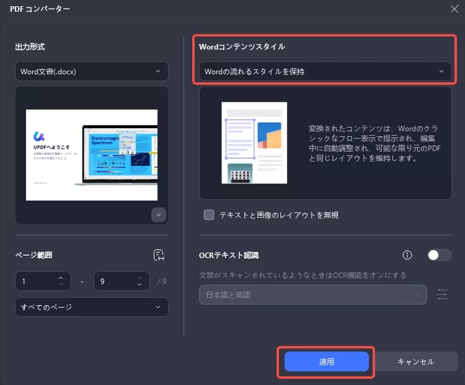Image resolution: width=465 pixels, height=385 pixels.
Task: Increase the start page number
Action: (x=61, y=278)
